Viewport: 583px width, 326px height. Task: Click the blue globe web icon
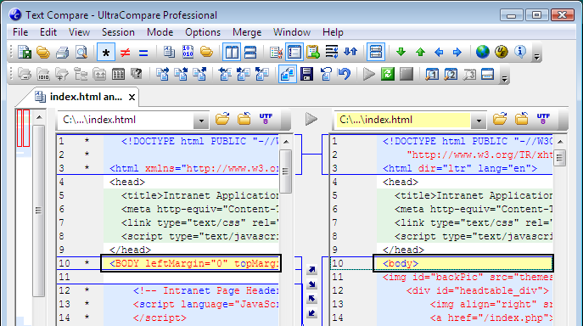(483, 52)
